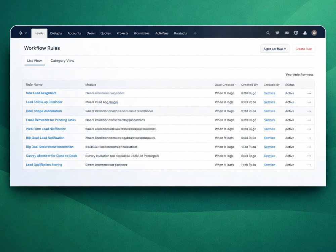Viewport: 336px width, 252px height.
Task: Click the creator link in New Lead Assignment row
Action: (269, 93)
